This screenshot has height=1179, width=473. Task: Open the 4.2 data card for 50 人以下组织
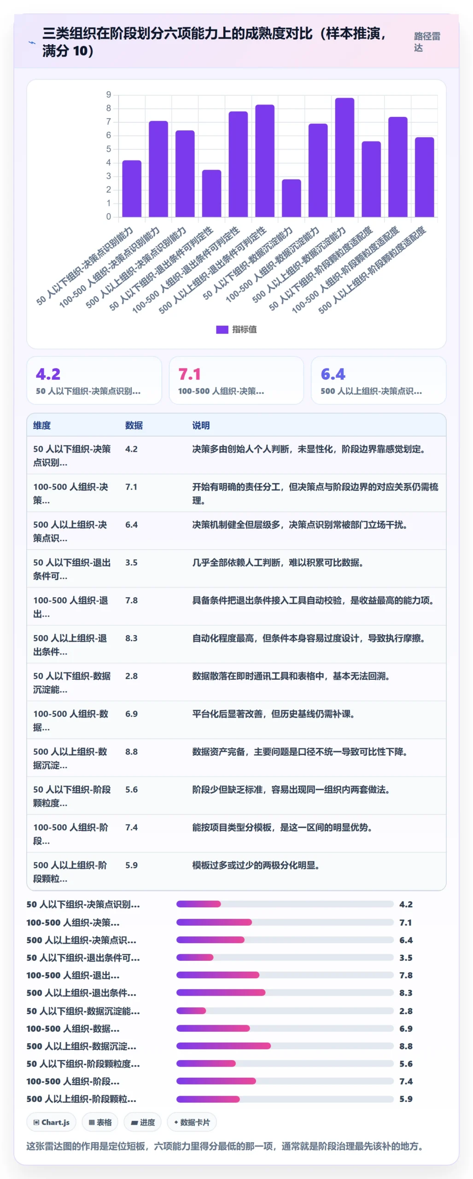94,380
